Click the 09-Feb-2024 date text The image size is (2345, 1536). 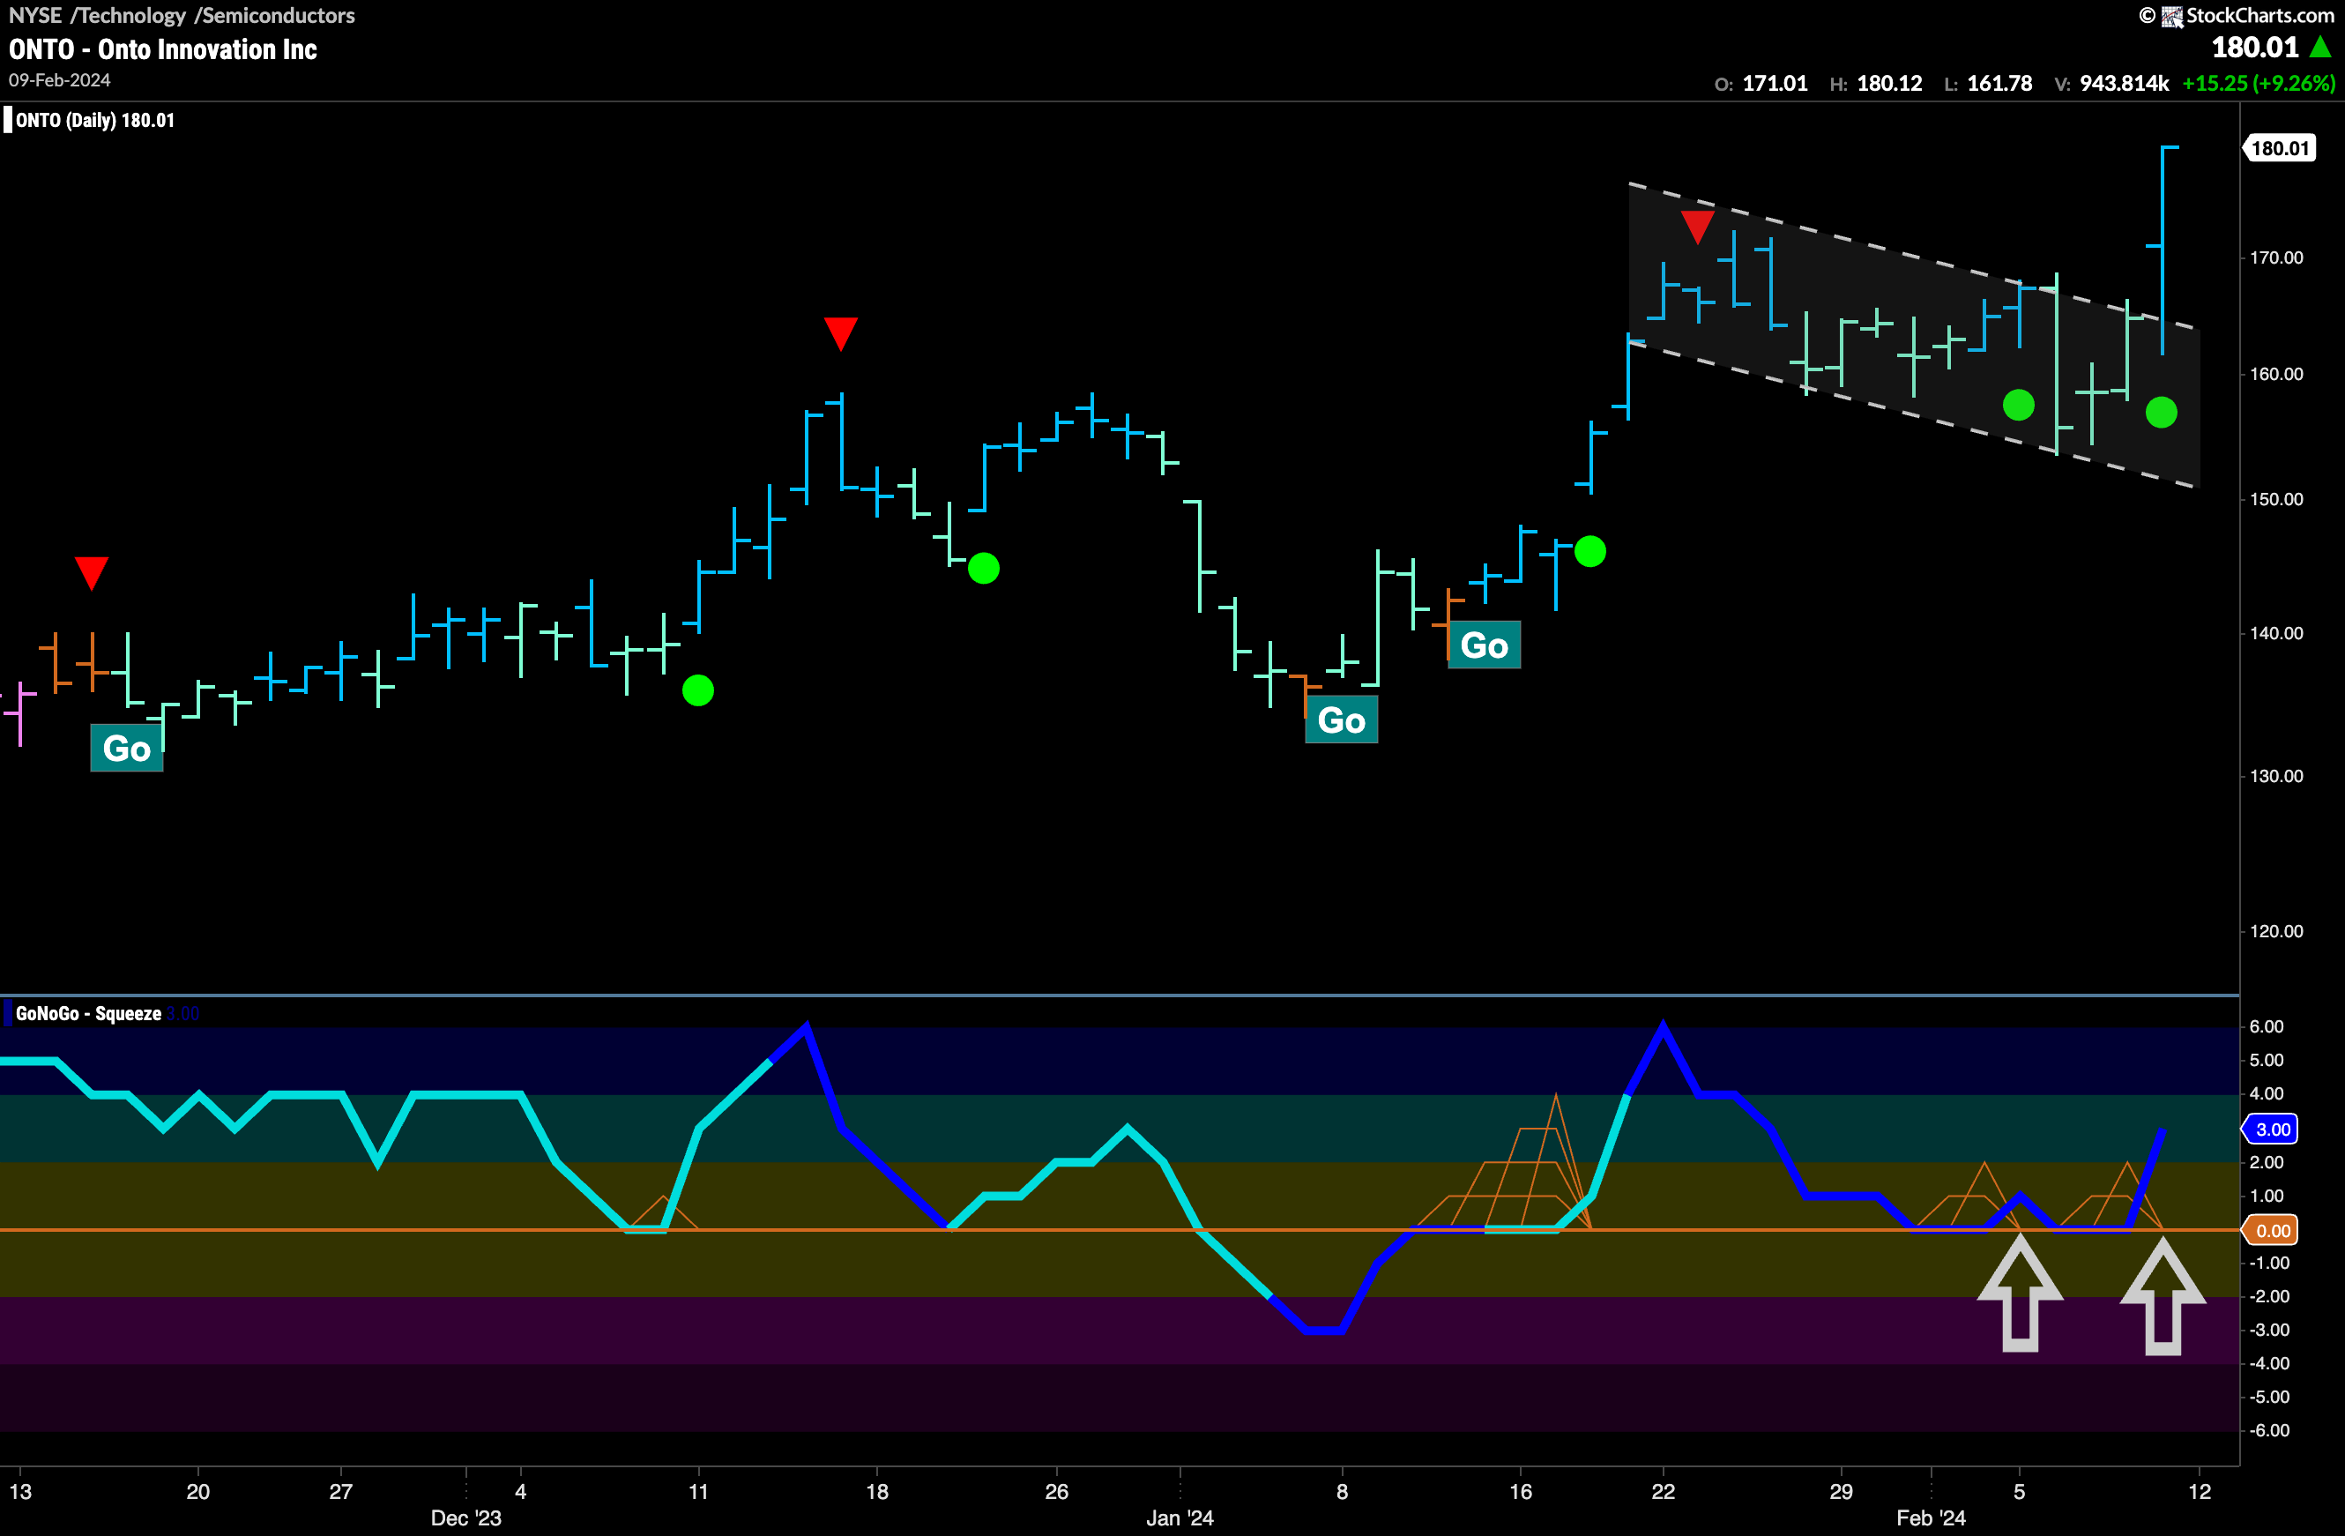[x=59, y=80]
